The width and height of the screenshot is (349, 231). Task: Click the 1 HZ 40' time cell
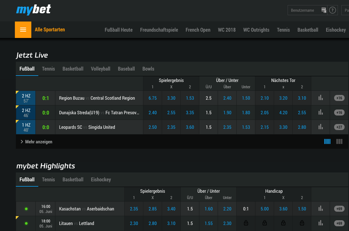26,127
